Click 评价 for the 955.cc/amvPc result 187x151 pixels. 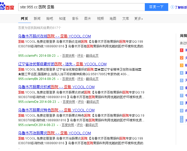coord(80,56)
